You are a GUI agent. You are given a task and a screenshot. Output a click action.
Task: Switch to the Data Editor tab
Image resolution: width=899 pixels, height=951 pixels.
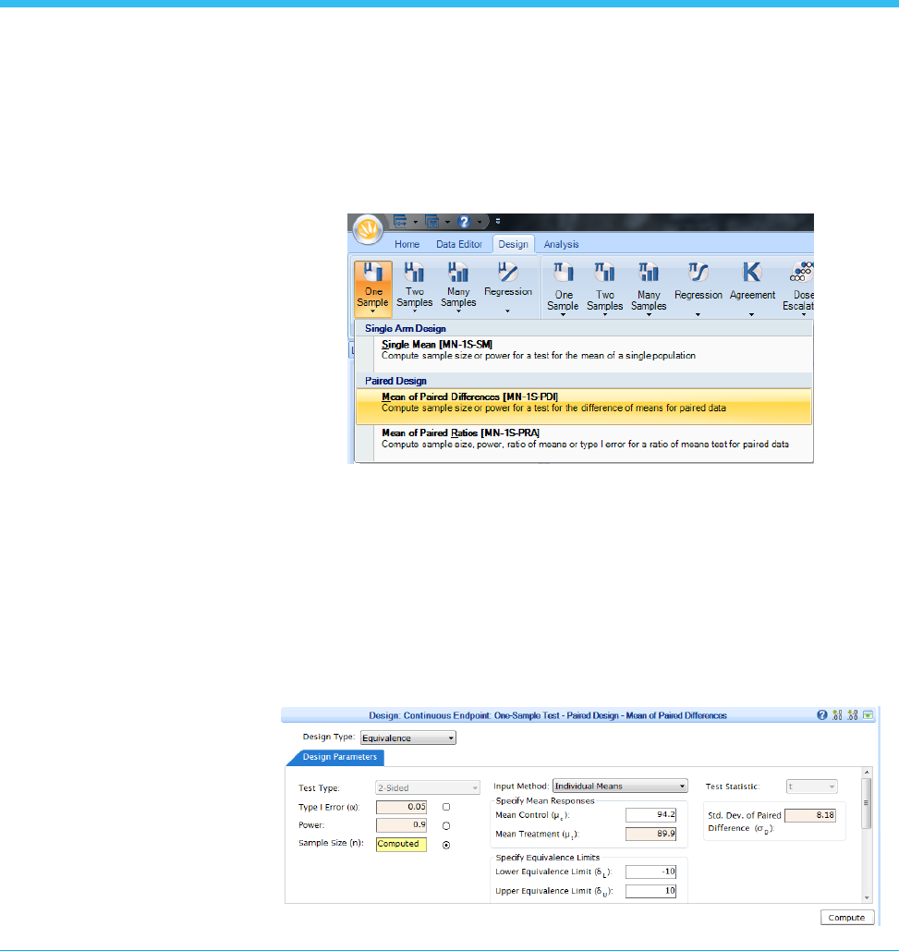pyautogui.click(x=459, y=244)
